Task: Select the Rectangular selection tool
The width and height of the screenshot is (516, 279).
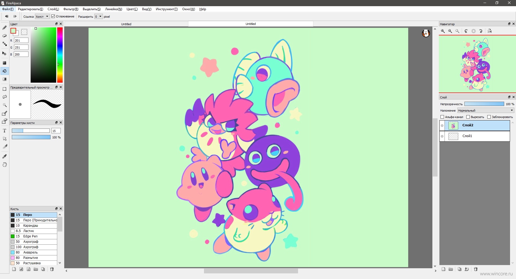Action: (5, 89)
